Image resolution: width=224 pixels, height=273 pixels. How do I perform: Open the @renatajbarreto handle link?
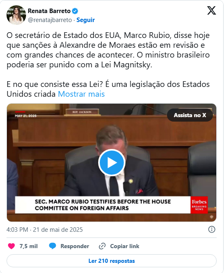(x=50, y=20)
